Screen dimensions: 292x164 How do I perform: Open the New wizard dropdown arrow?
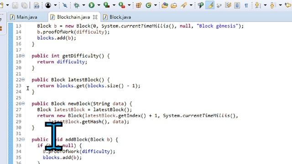pos(7,5)
